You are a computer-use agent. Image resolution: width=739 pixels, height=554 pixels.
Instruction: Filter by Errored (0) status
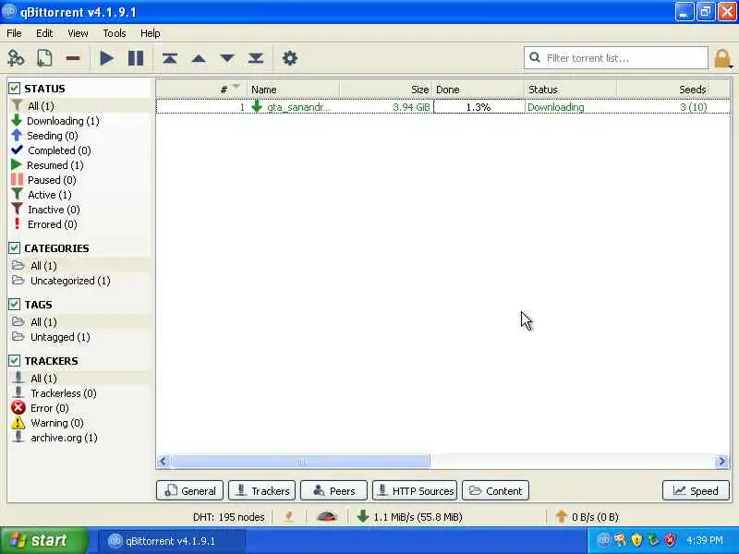(x=44, y=224)
